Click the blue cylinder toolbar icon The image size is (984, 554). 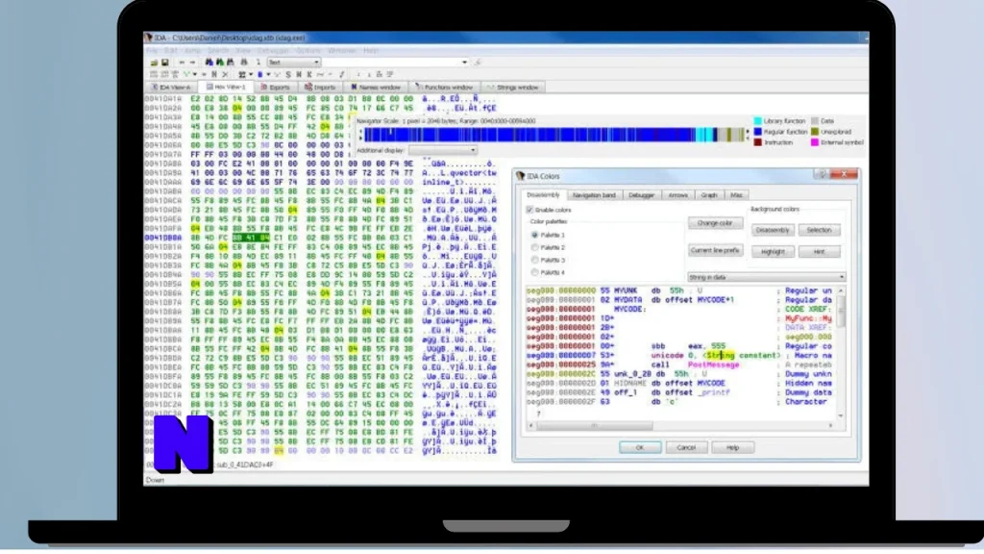click(x=259, y=74)
